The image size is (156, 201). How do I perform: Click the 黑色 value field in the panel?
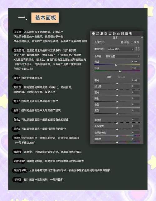click(x=135, y=110)
